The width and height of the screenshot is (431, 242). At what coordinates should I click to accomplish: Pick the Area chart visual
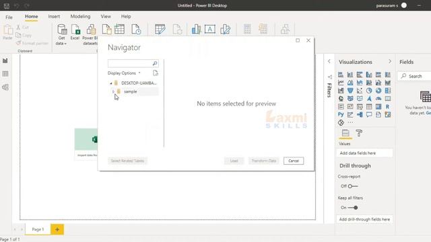(350, 83)
